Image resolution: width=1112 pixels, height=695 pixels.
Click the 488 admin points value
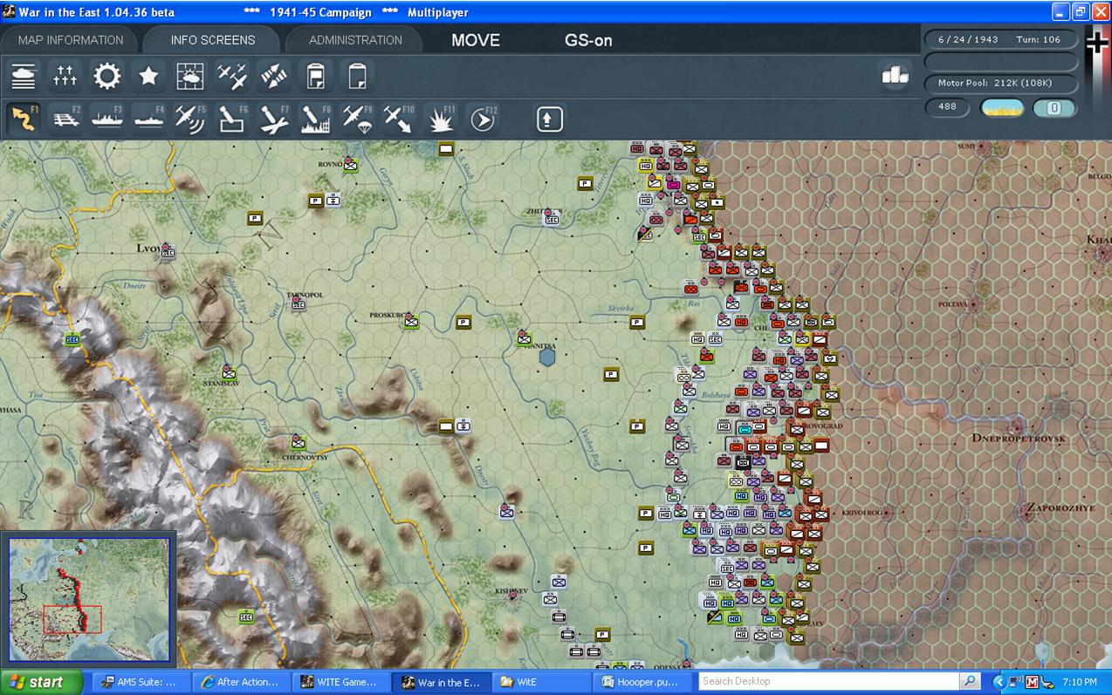tap(947, 107)
